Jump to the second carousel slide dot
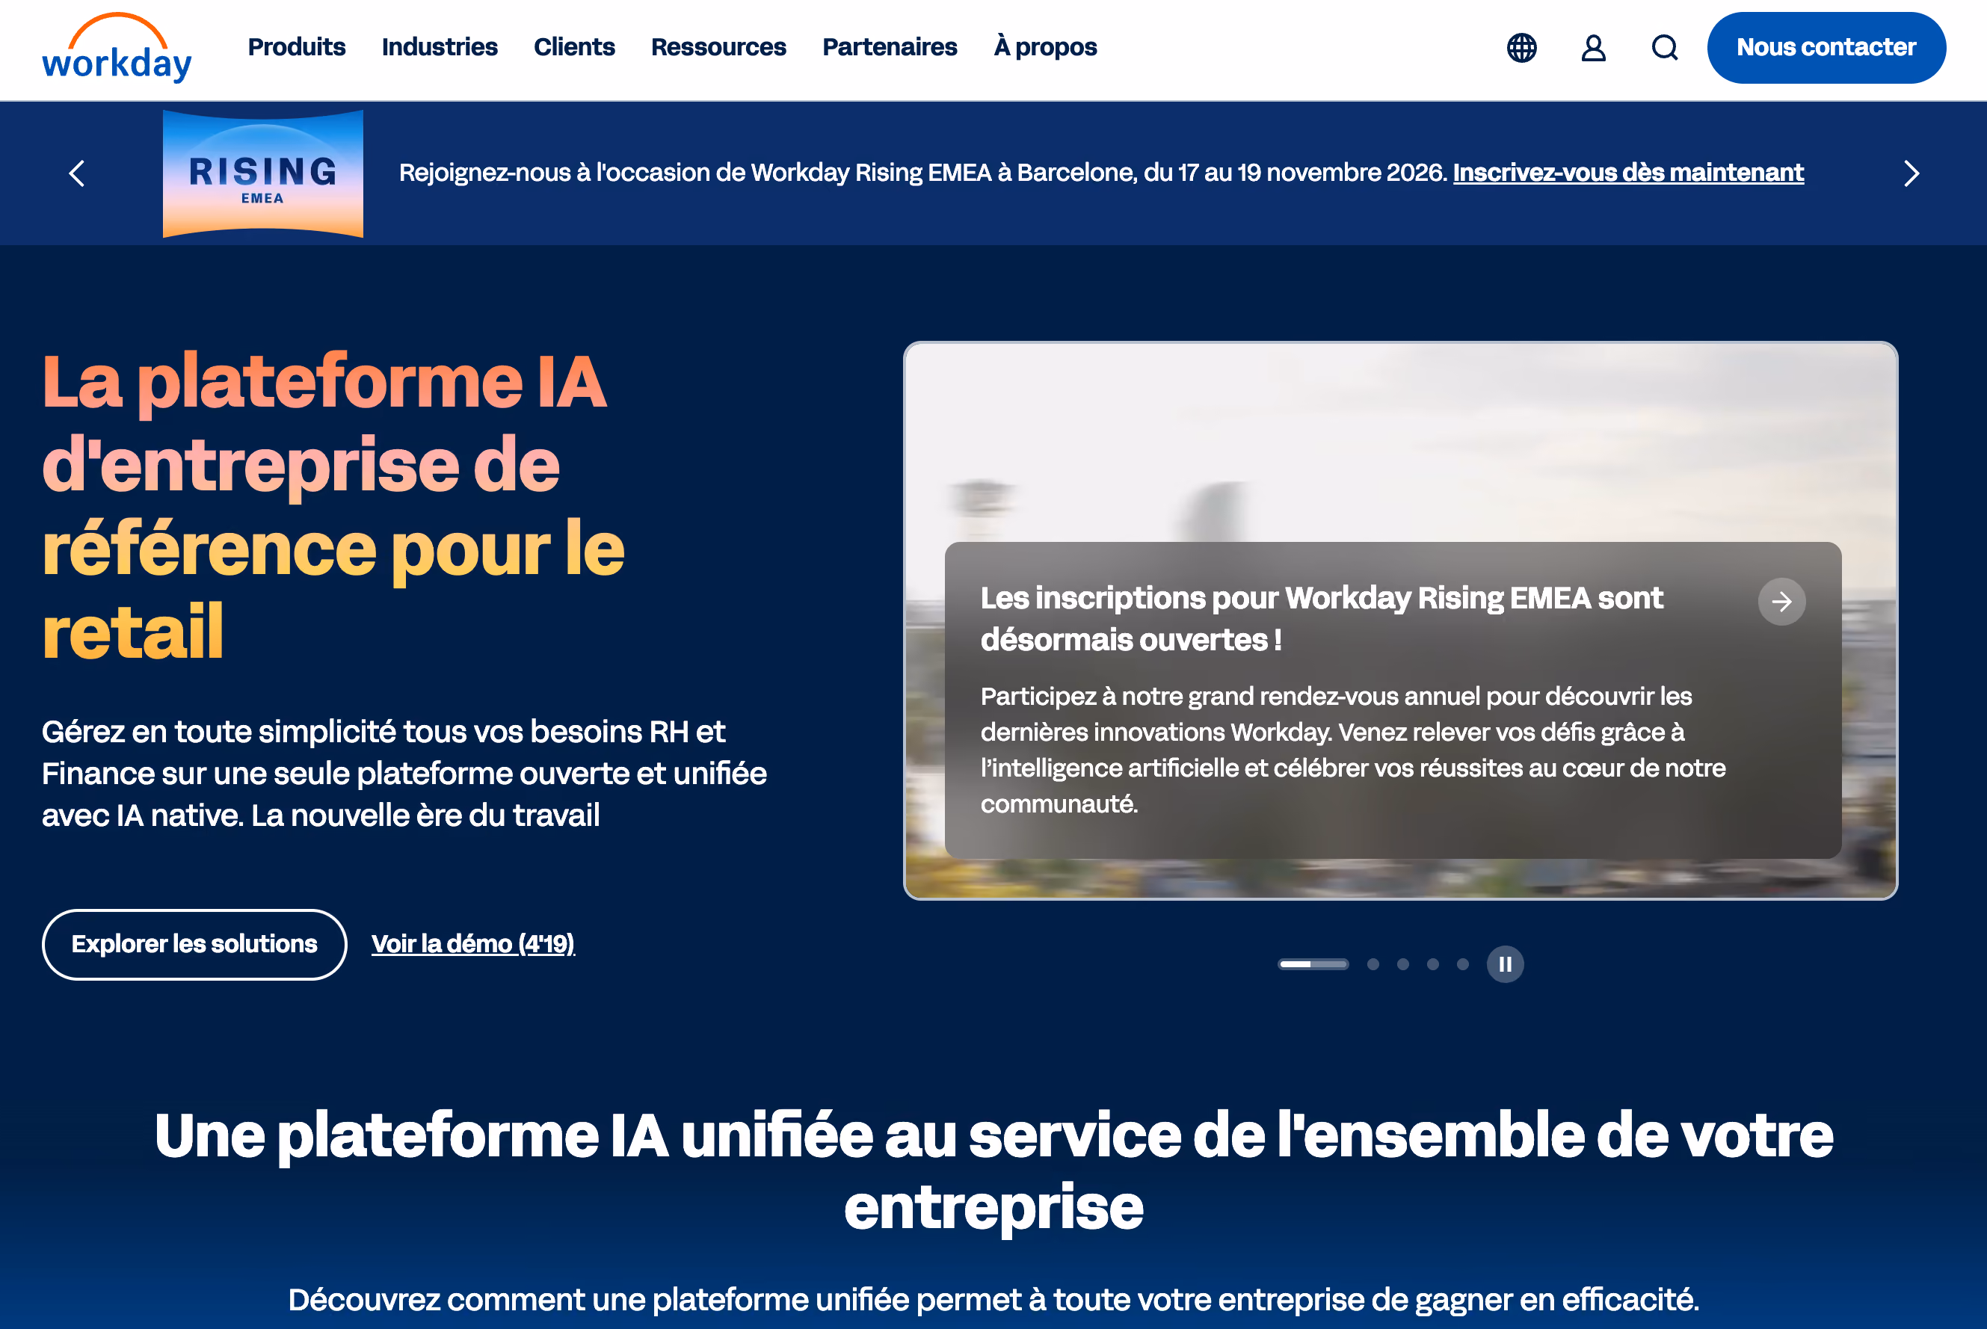This screenshot has height=1329, width=1987. pos(1373,963)
